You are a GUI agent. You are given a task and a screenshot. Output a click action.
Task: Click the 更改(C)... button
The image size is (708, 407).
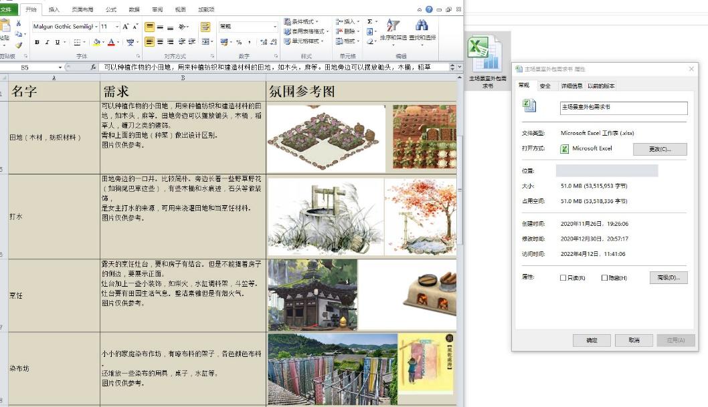(x=660, y=149)
